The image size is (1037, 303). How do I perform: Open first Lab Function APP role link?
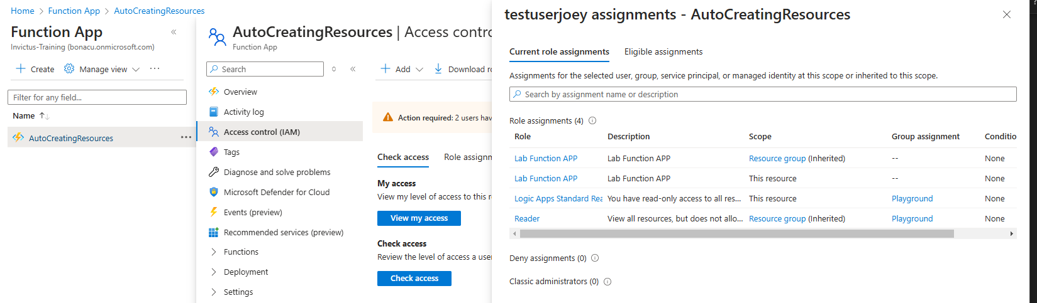tap(546, 158)
